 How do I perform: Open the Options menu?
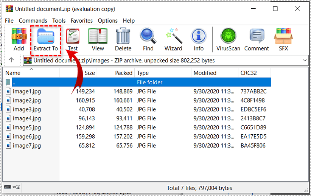pos(107,21)
